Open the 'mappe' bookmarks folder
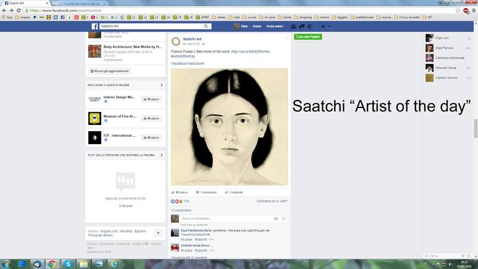 click(23, 17)
